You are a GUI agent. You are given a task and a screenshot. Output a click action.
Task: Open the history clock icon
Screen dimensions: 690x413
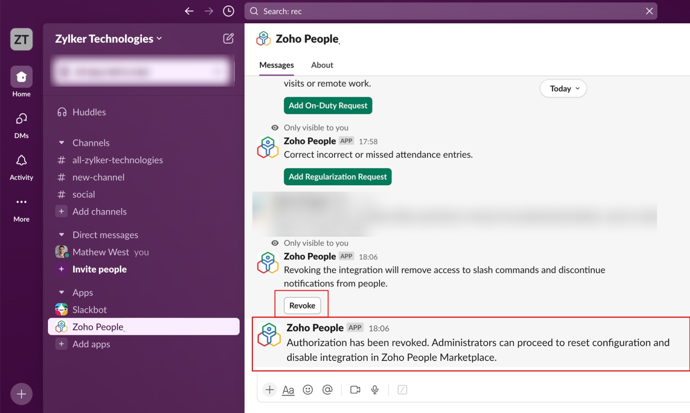pos(228,11)
